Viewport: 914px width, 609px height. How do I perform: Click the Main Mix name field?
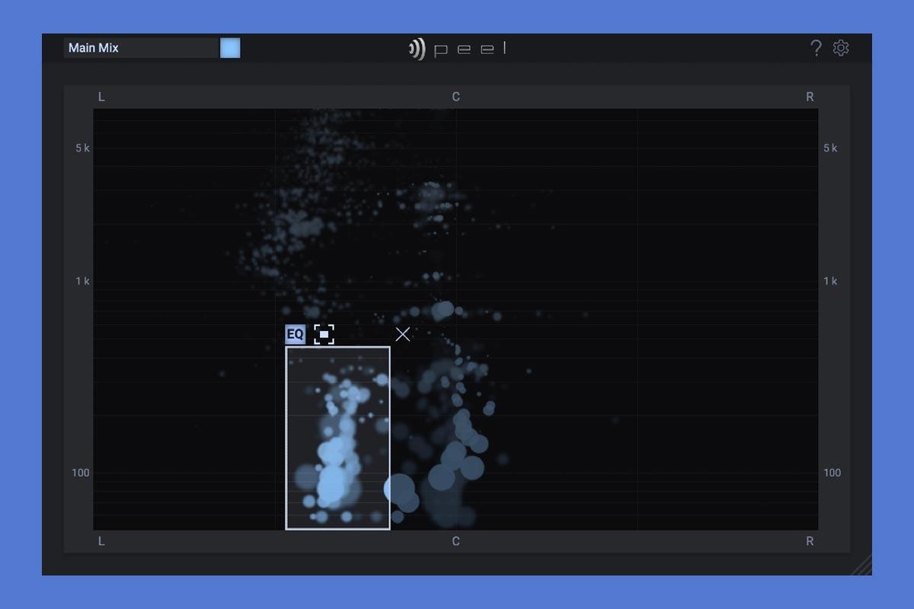pos(141,48)
